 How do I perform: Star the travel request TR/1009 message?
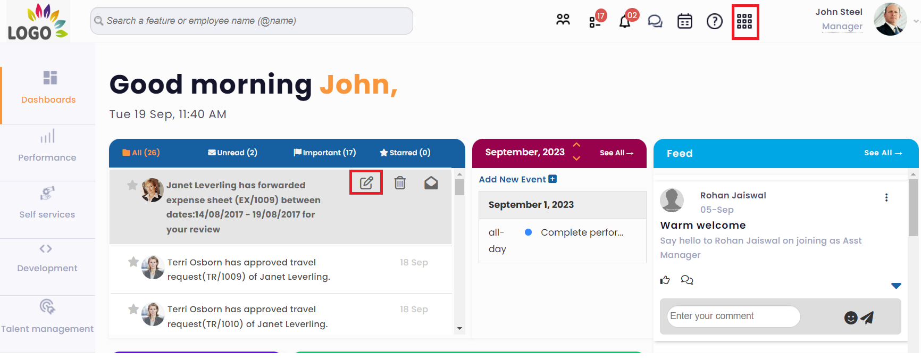(133, 262)
